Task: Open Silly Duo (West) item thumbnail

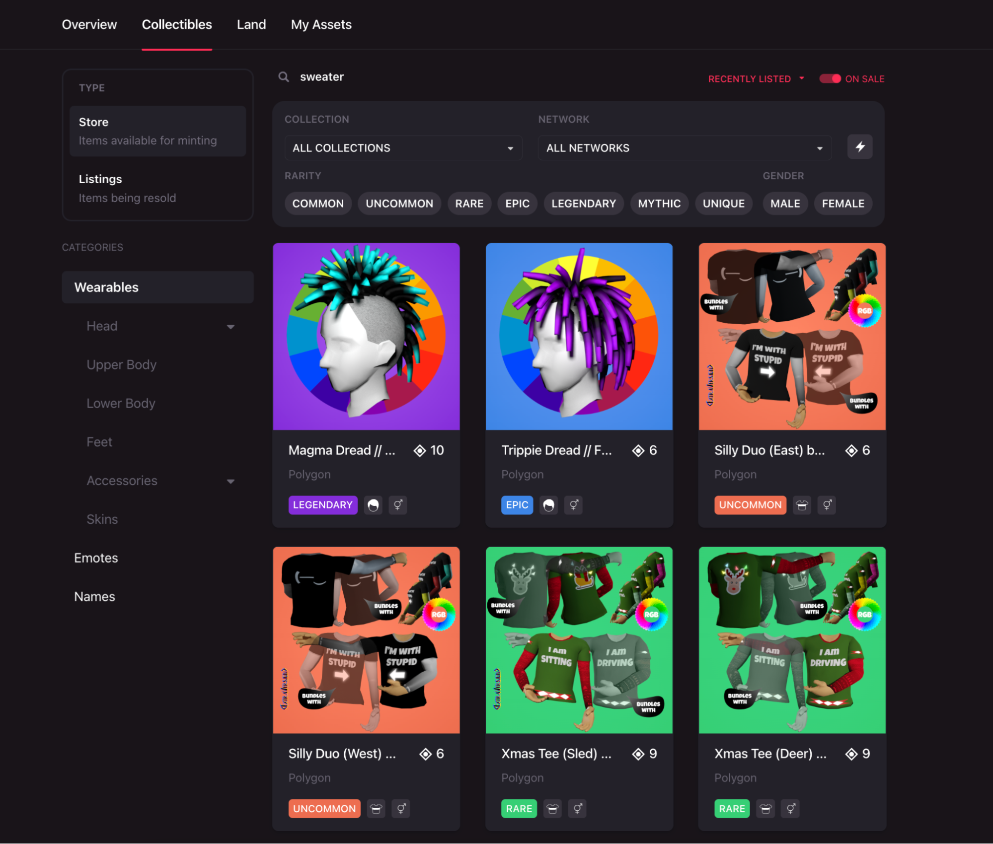Action: pos(366,640)
